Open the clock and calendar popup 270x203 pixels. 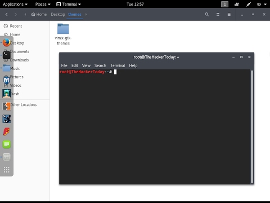[x=135, y=4]
